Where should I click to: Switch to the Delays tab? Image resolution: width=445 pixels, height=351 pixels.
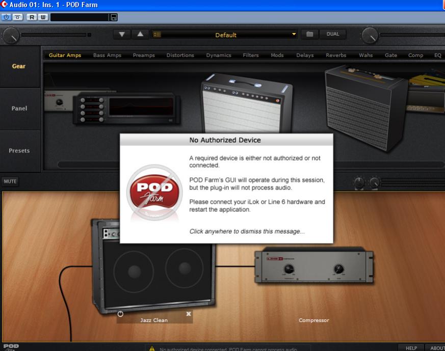pyautogui.click(x=305, y=56)
